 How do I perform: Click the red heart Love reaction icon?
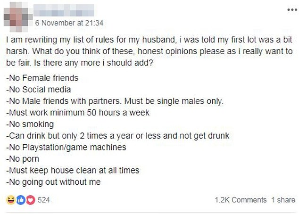[31, 200]
